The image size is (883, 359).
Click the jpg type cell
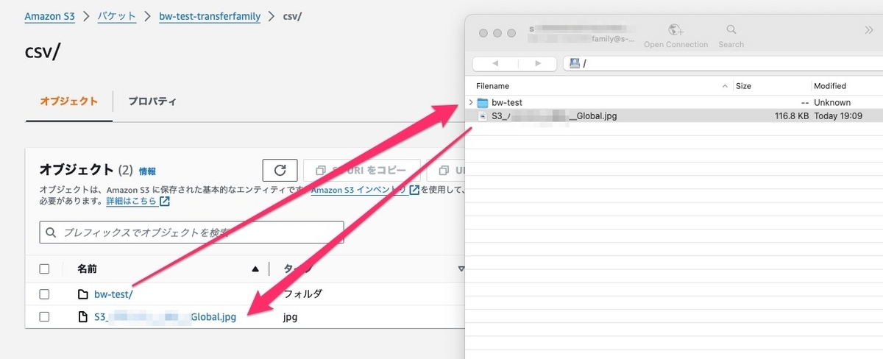coord(291,317)
